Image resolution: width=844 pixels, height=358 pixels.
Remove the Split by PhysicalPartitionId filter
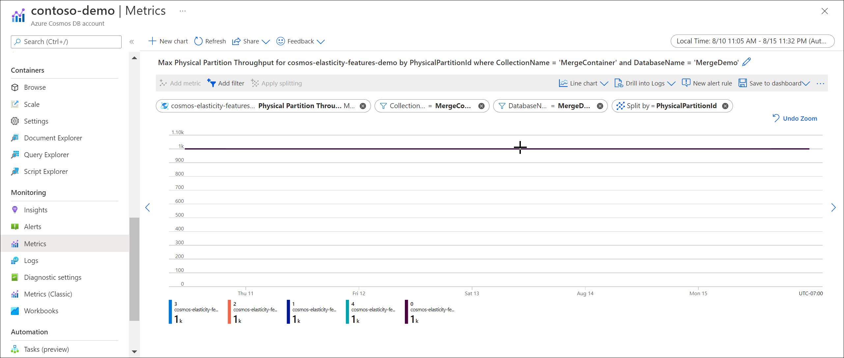pyautogui.click(x=727, y=105)
